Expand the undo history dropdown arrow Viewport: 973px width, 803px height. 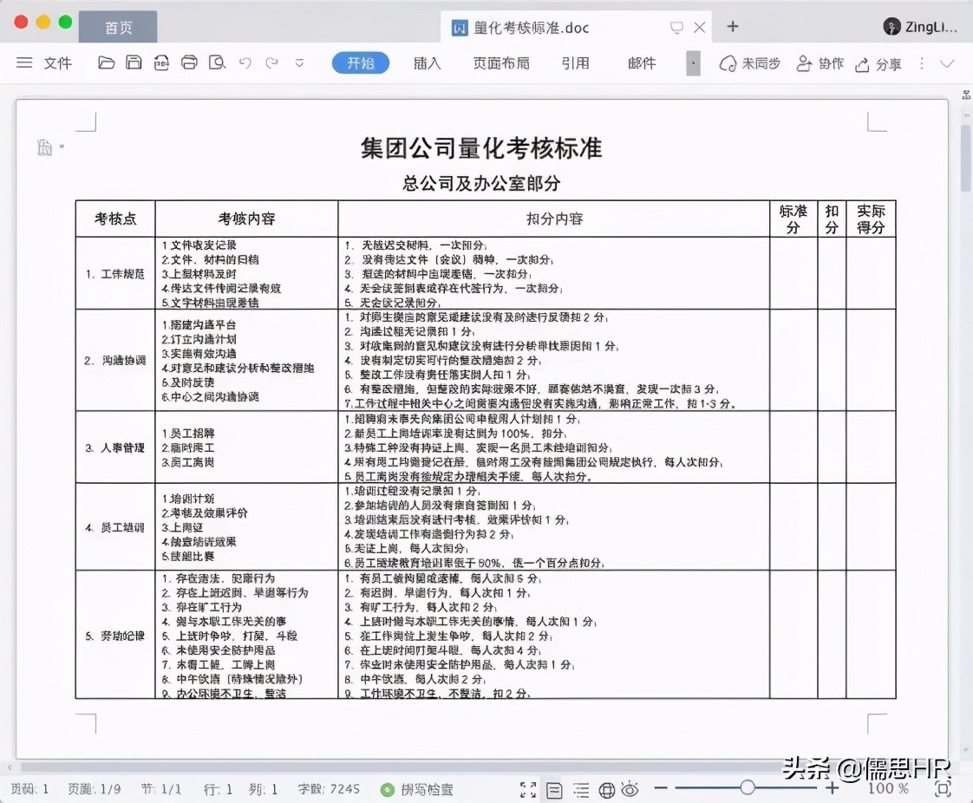[x=299, y=63]
